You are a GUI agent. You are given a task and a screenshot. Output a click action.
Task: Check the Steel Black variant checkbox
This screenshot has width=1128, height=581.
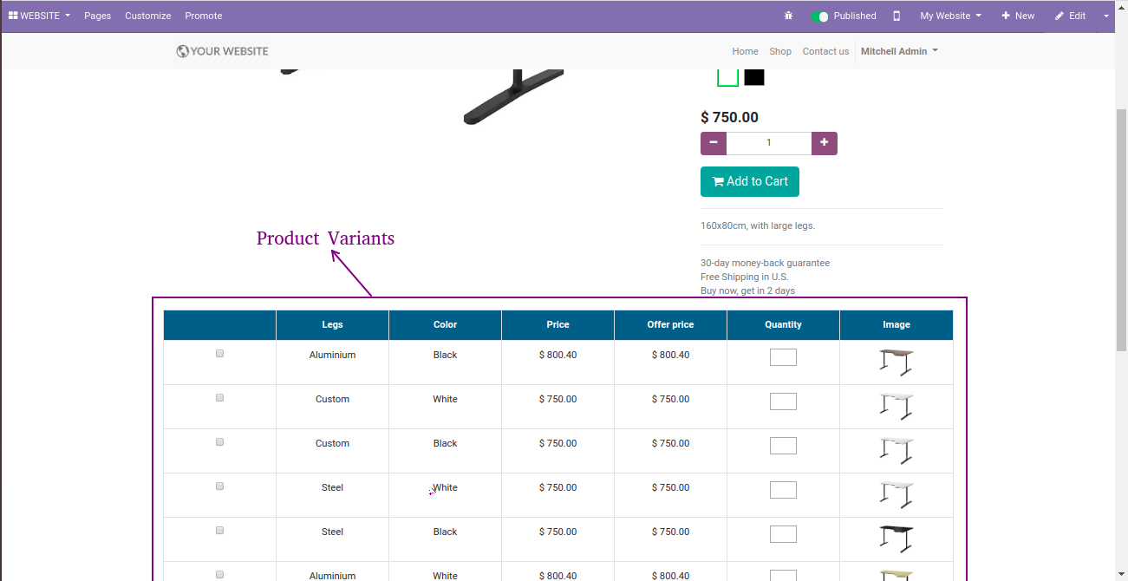(x=220, y=531)
